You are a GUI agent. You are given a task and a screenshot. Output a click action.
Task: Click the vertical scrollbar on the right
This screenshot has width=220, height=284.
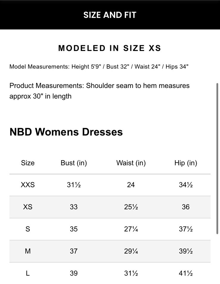[x=218, y=158]
